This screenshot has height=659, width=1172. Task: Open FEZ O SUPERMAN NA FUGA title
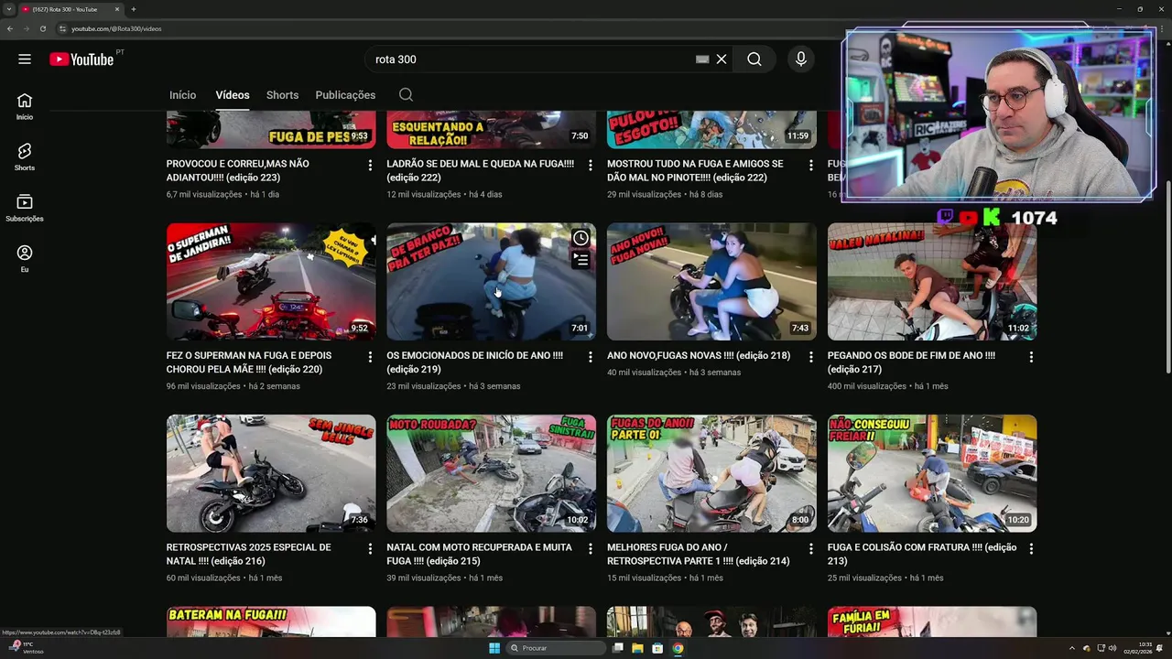(x=249, y=362)
